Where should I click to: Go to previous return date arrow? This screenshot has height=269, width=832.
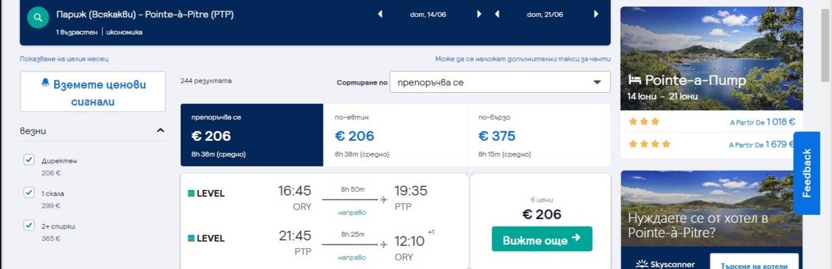pos(498,15)
